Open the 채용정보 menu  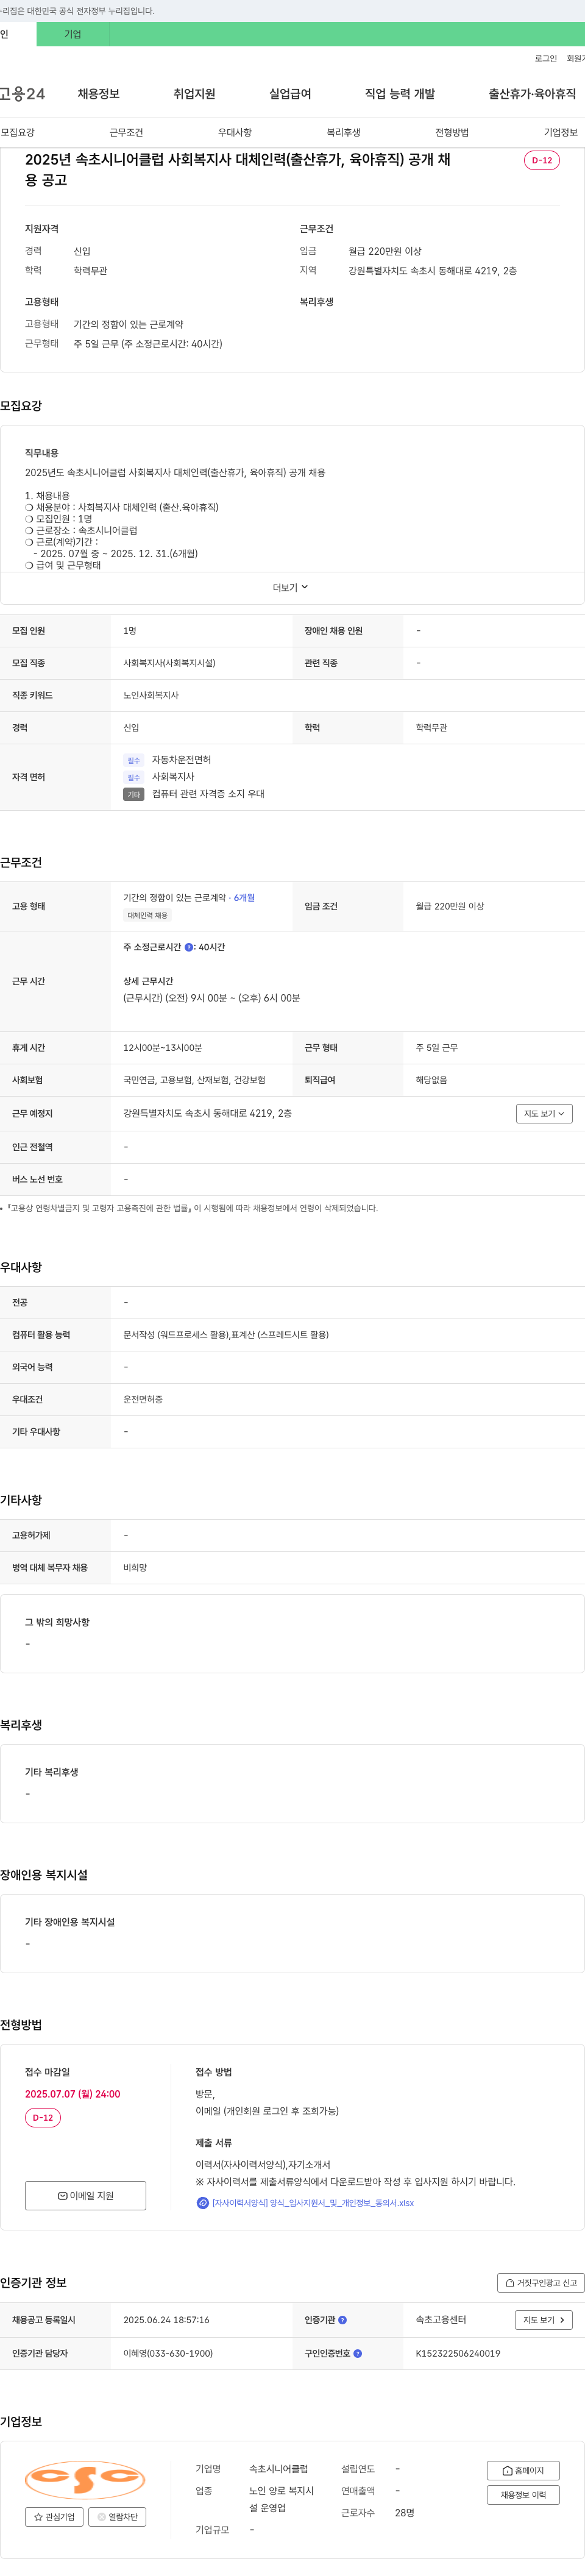click(98, 94)
